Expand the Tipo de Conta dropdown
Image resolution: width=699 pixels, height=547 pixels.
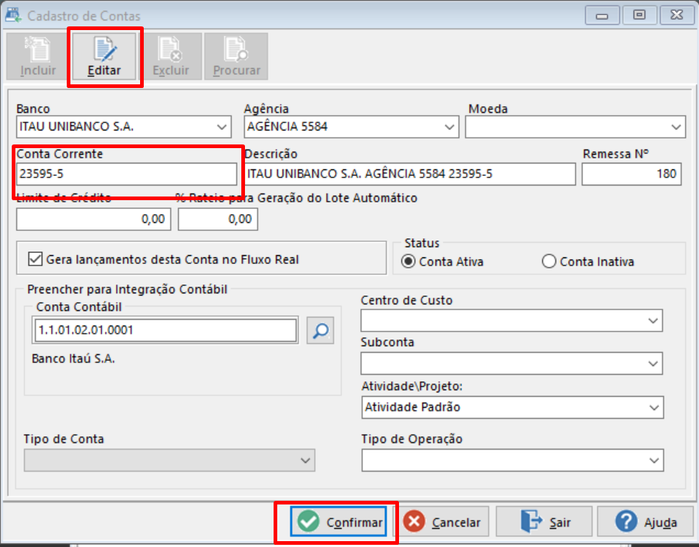pyautogui.click(x=305, y=460)
